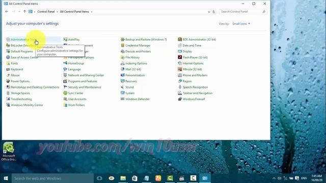This screenshot has height=183, width=326.
Task: Open the Store icon on taskbar
Action: tap(134, 178)
